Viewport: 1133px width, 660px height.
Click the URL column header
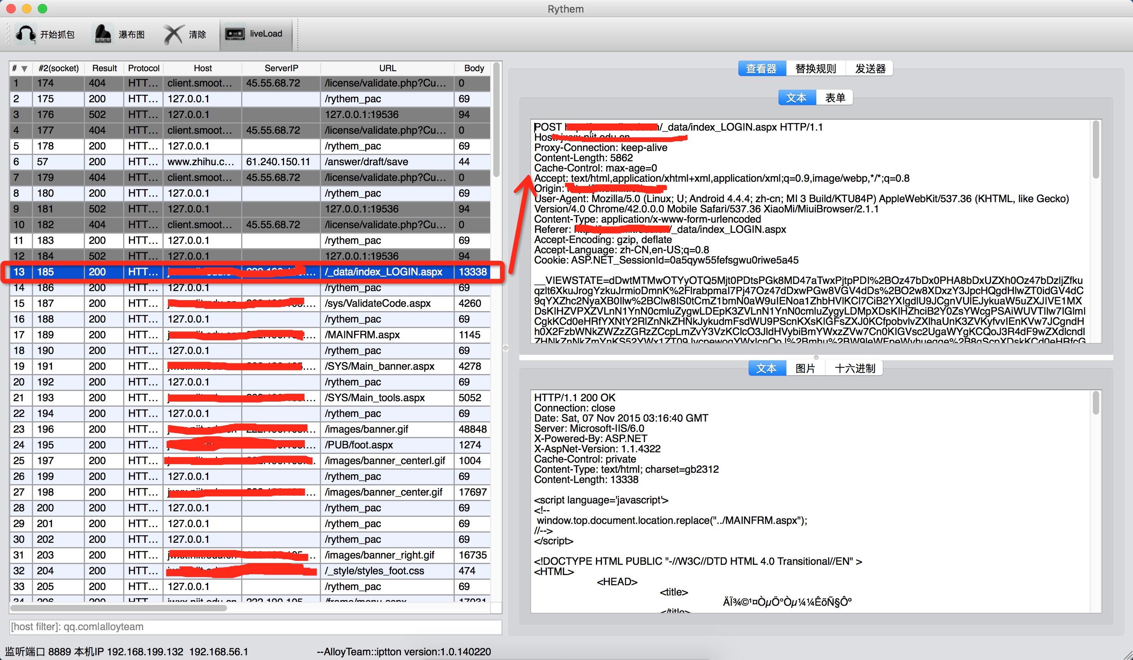pyautogui.click(x=387, y=68)
